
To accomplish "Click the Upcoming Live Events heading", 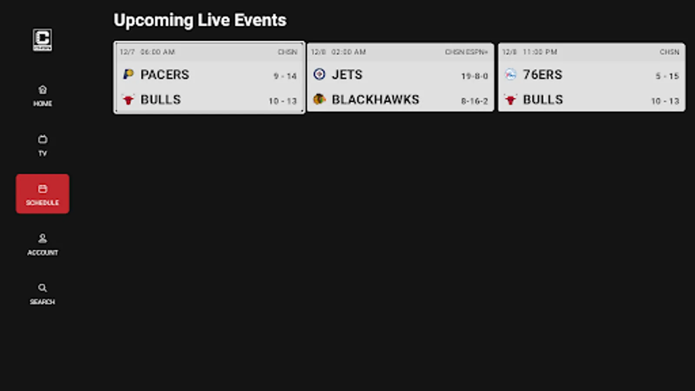I will point(200,20).
